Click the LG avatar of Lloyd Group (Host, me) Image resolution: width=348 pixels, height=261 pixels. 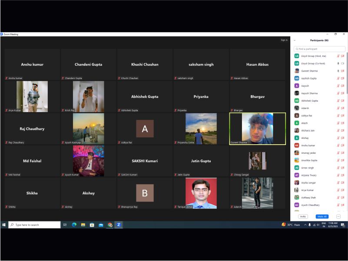point(297,56)
